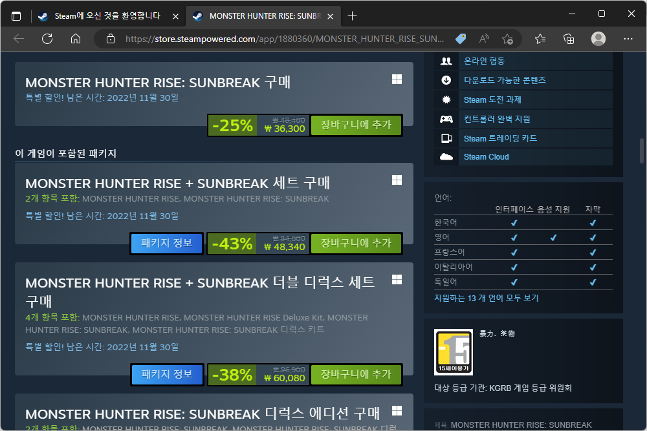Click the 영어 음성 지원 checkmark

(x=553, y=238)
